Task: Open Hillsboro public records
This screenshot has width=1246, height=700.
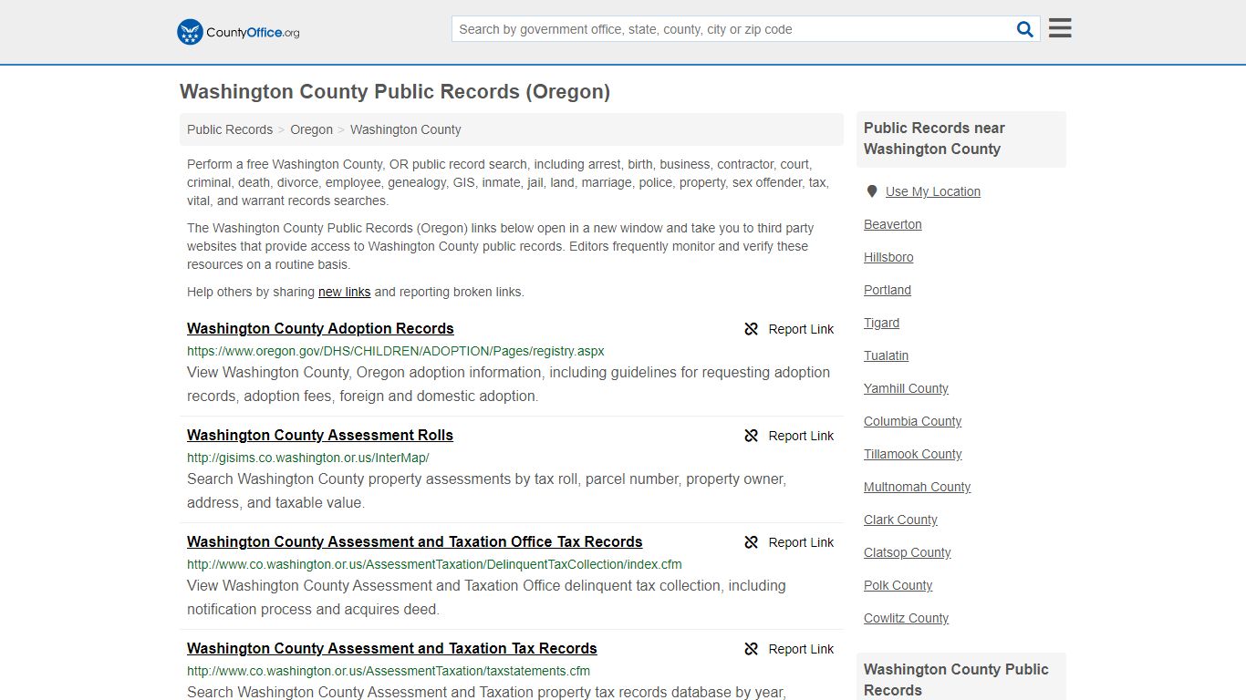Action: (x=888, y=257)
